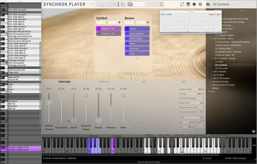Select the Hard mallets beater
Image resolution: width=257 pixels, height=164 pixels.
pos(137,34)
